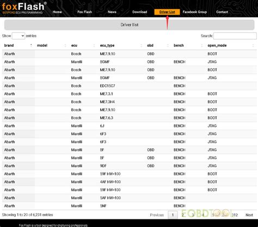The height and width of the screenshot is (227, 258).
Task: Open the Contact page
Action: click(222, 12)
